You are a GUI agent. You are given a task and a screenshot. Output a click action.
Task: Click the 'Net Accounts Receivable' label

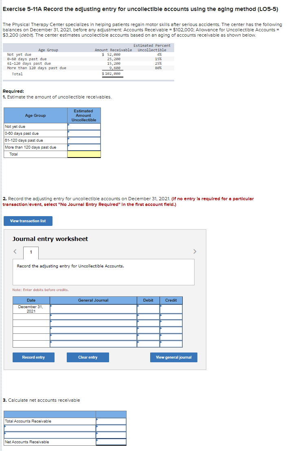[27, 442]
